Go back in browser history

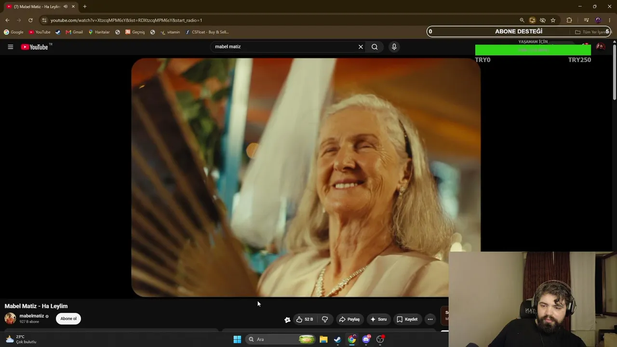pos(7,20)
